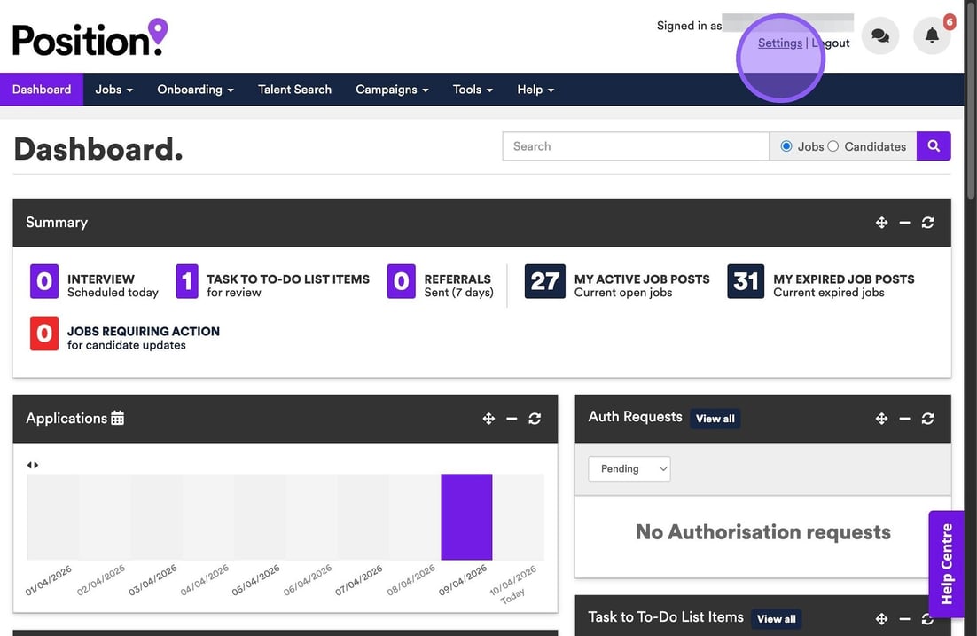Open the chat messages icon
This screenshot has width=977, height=636.
[880, 36]
